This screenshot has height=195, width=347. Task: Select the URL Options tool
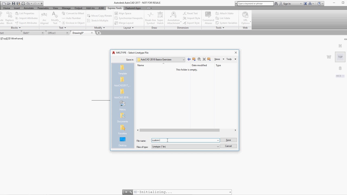coord(245,18)
